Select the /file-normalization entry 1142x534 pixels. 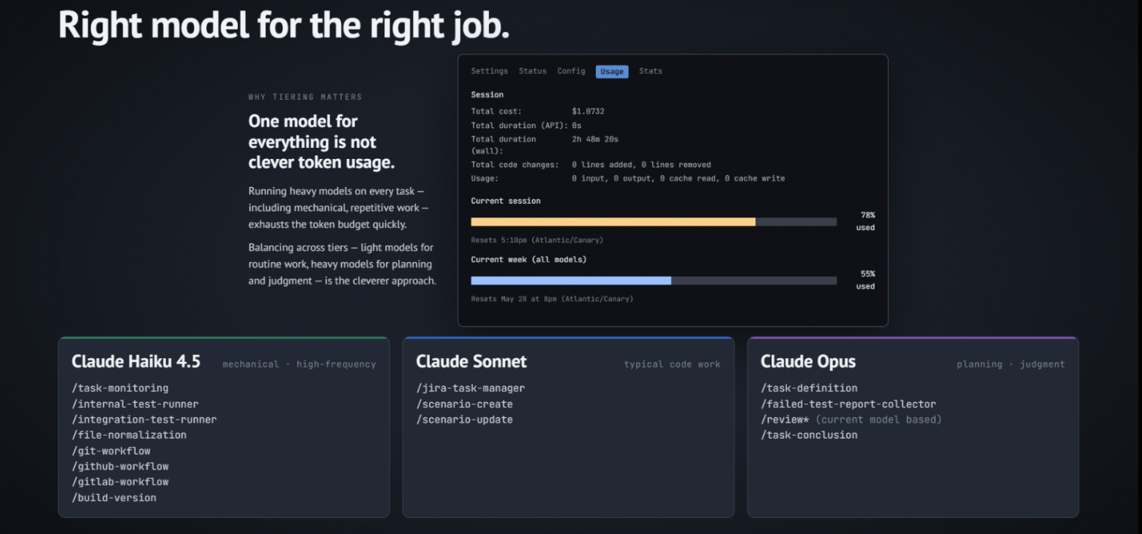click(x=129, y=435)
